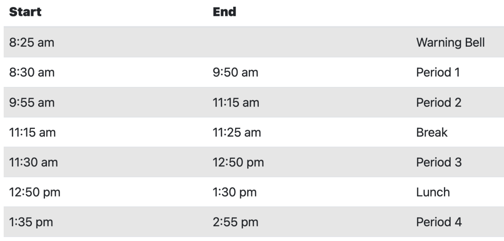Select the 8:30 am start time
The height and width of the screenshot is (241, 504).
click(x=31, y=73)
